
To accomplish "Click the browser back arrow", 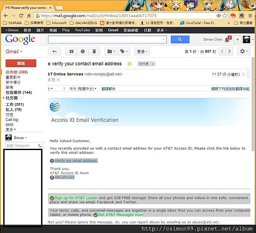I will [6, 16].
